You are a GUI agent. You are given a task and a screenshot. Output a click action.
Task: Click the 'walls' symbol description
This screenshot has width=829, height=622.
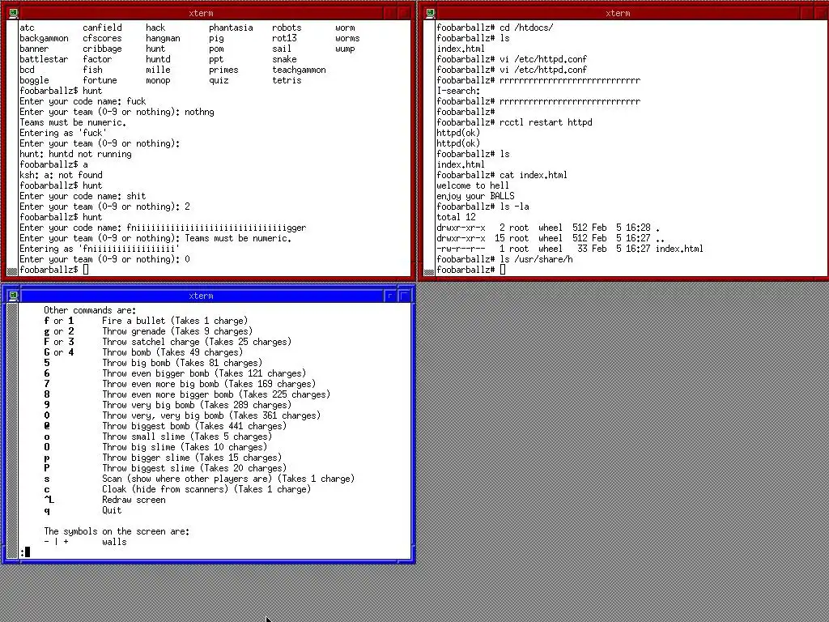click(114, 542)
